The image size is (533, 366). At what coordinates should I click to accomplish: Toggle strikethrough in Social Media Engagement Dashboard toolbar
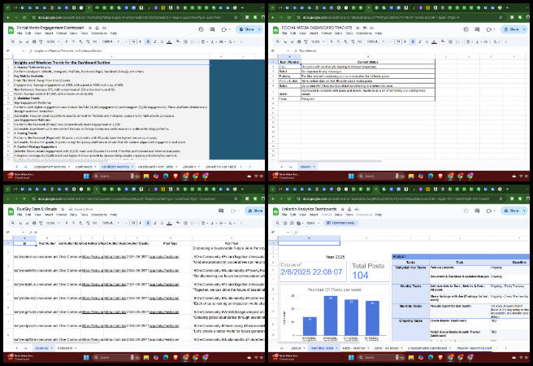click(x=162, y=41)
